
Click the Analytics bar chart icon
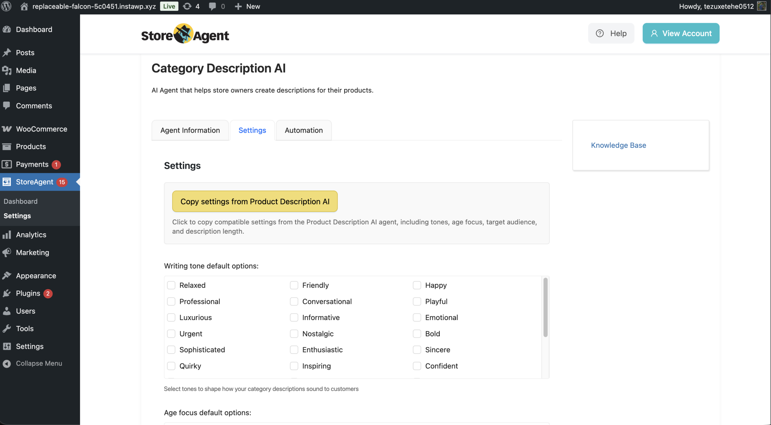(x=7, y=235)
